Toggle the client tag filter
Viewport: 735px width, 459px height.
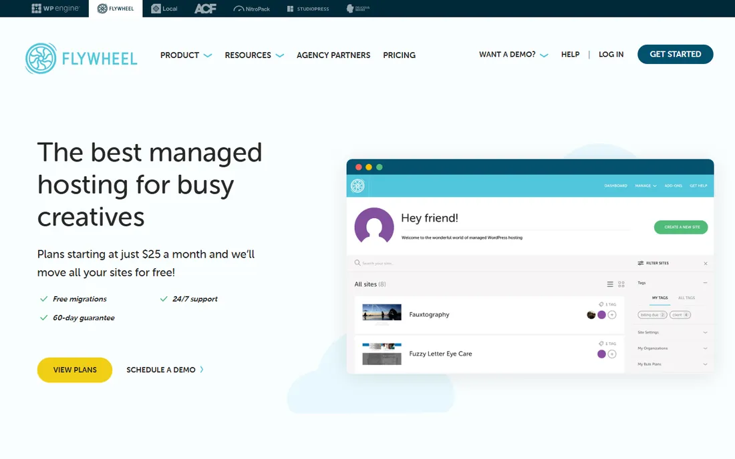pos(680,315)
